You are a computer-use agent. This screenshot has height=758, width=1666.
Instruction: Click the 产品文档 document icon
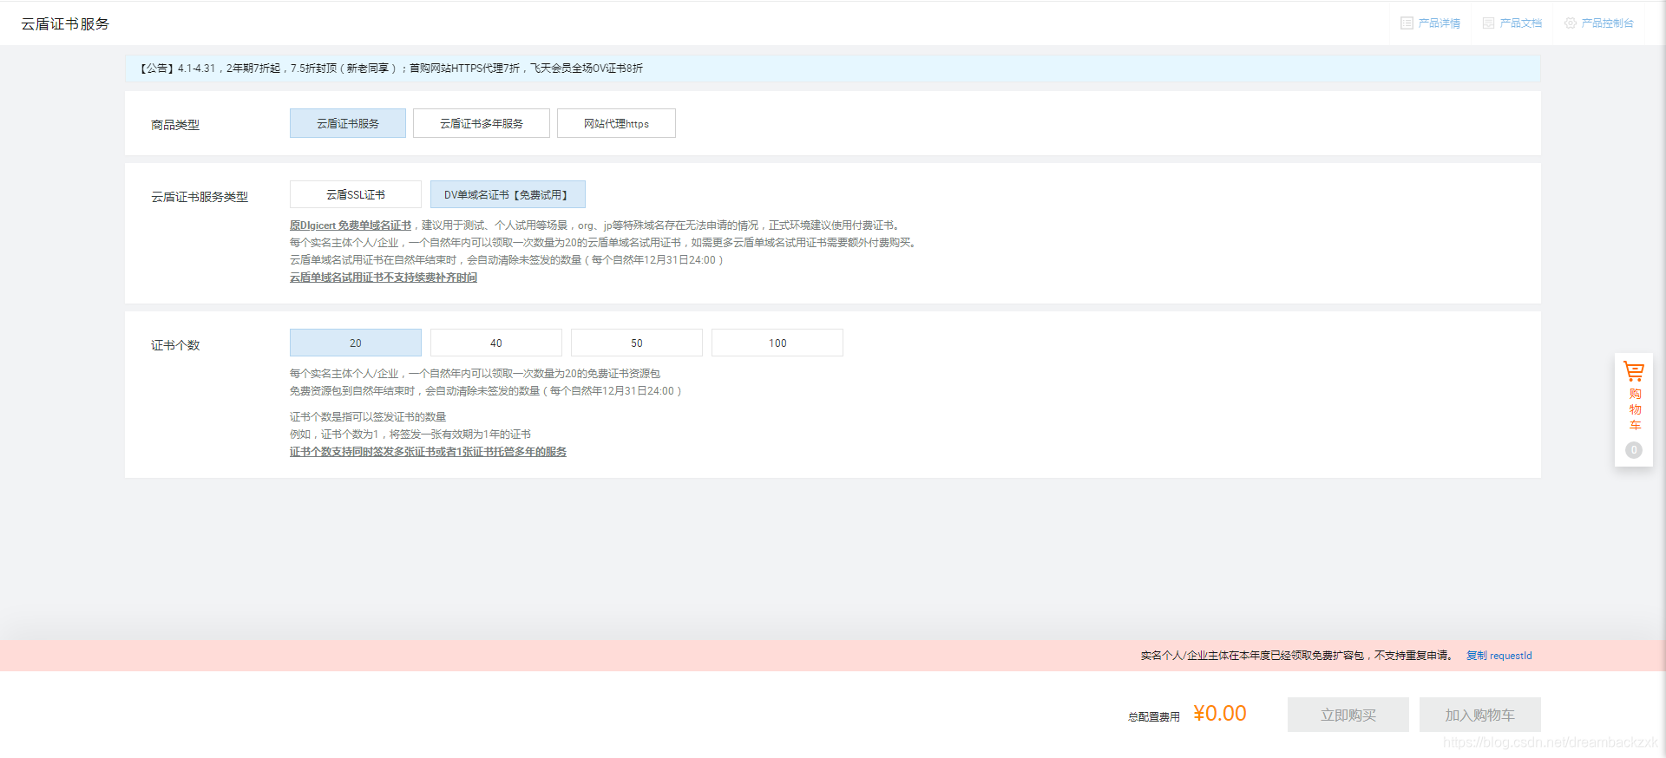(x=1488, y=23)
